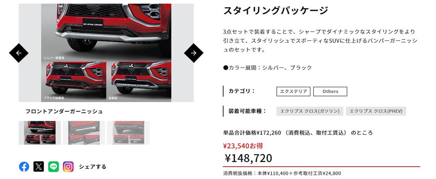The width and height of the screenshot is (436, 179).
Task: Select the second side garnish thumbnail
Action: point(84,133)
